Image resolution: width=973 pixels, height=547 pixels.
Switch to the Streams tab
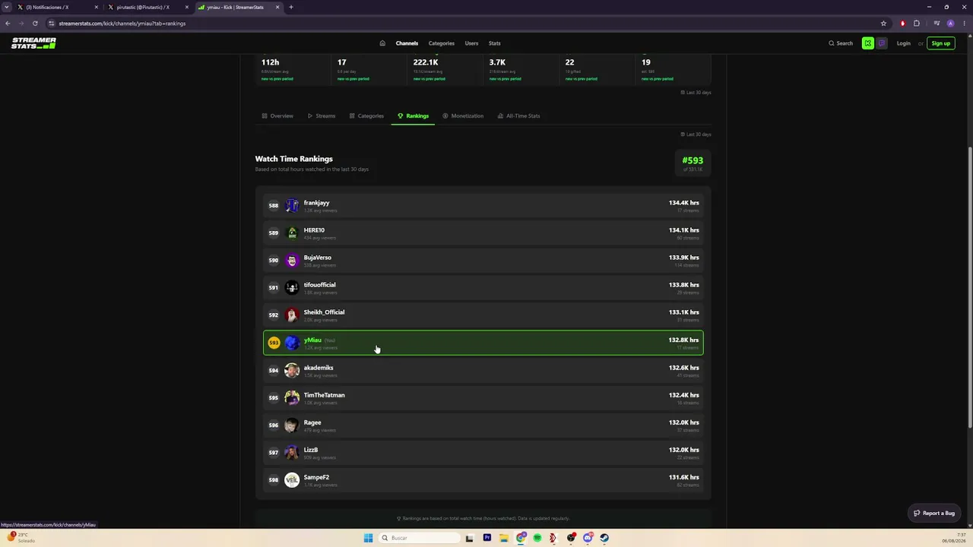coord(322,116)
